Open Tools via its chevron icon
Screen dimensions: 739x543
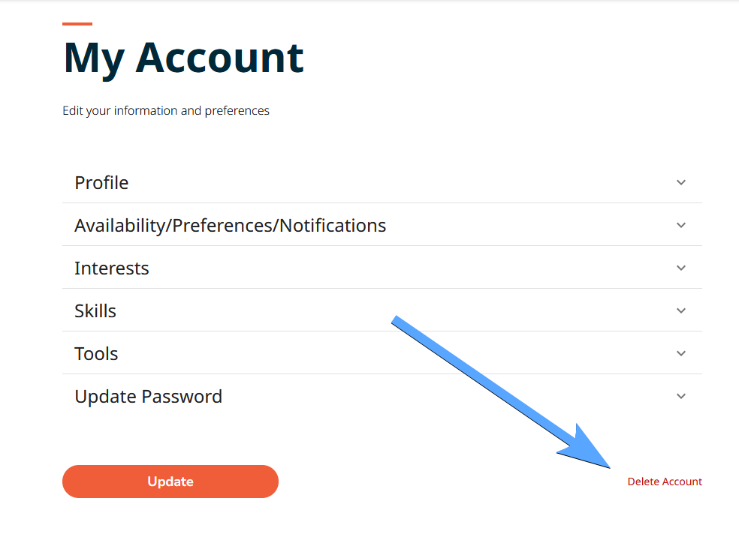click(x=681, y=353)
